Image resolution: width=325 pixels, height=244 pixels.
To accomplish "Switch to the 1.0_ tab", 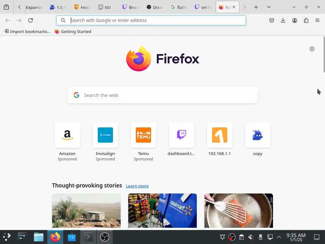I will pyautogui.click(x=58, y=7).
